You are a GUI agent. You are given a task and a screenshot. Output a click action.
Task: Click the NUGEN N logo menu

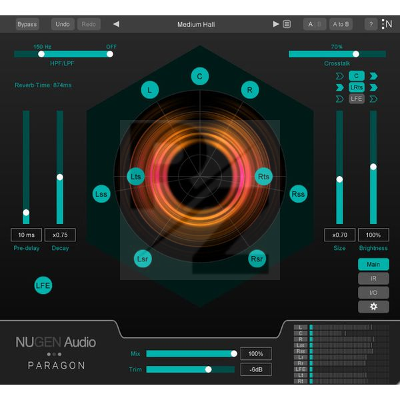[387, 24]
